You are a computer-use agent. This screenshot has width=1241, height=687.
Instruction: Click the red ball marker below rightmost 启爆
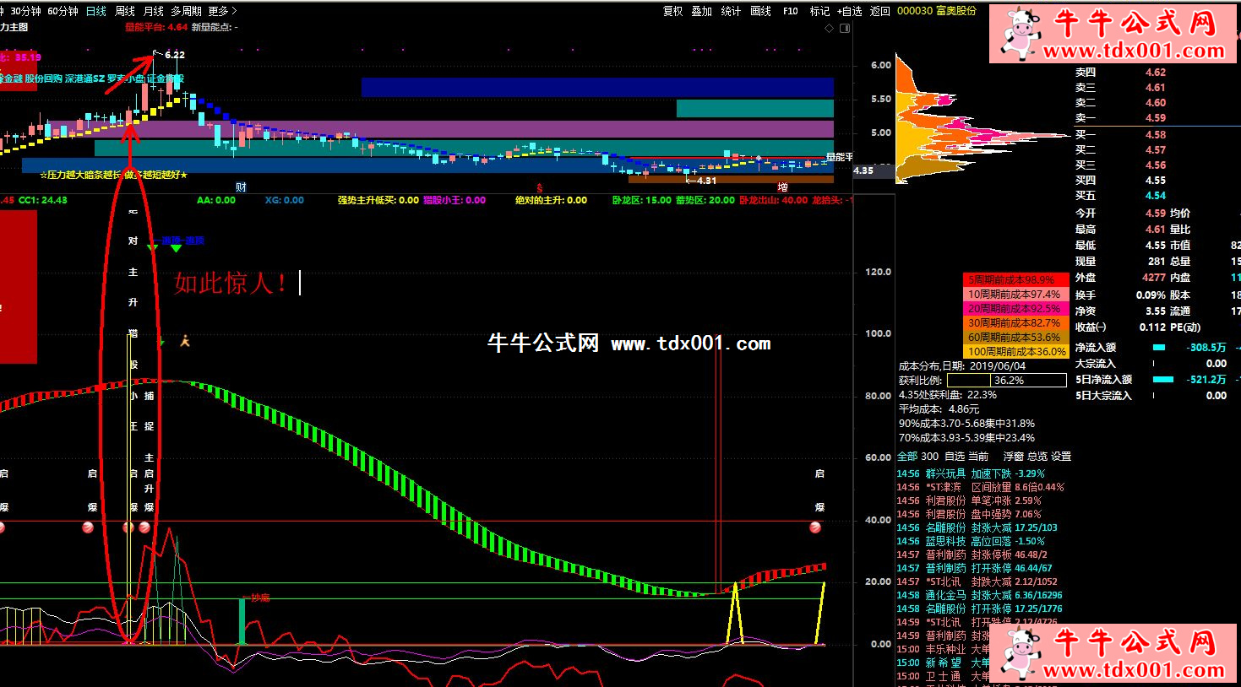point(815,527)
